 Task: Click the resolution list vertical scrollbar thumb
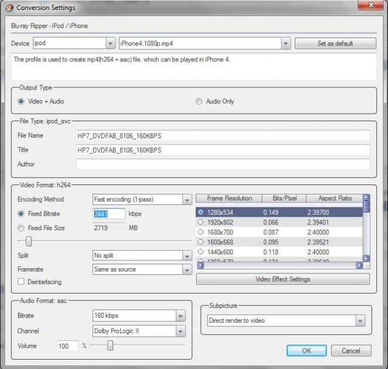pos(366,207)
